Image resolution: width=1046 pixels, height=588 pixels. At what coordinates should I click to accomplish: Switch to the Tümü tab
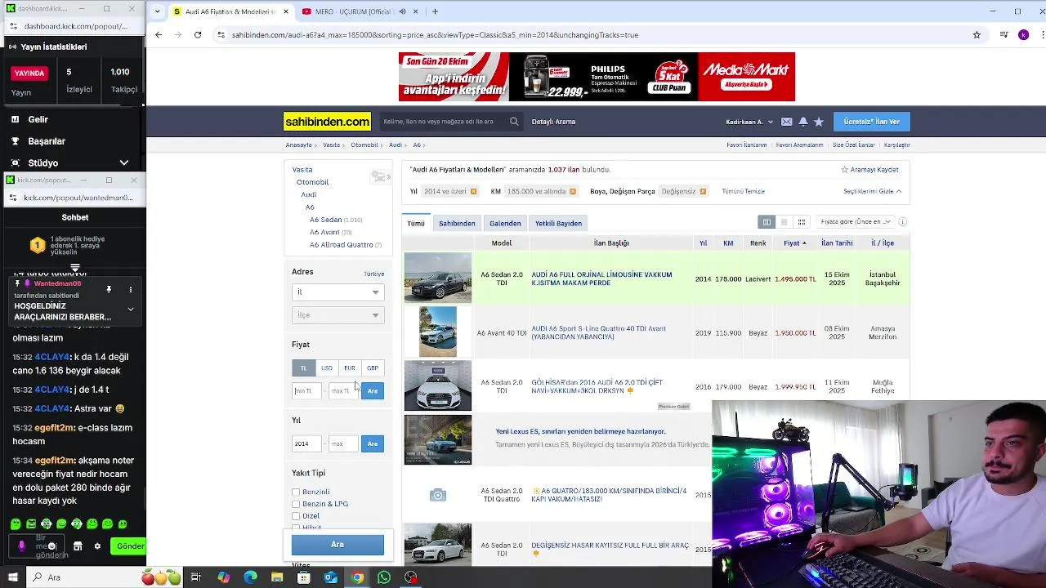[x=416, y=223]
